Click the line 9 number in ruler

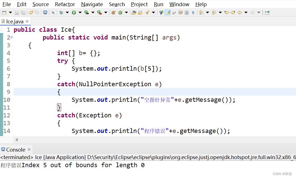(8, 92)
